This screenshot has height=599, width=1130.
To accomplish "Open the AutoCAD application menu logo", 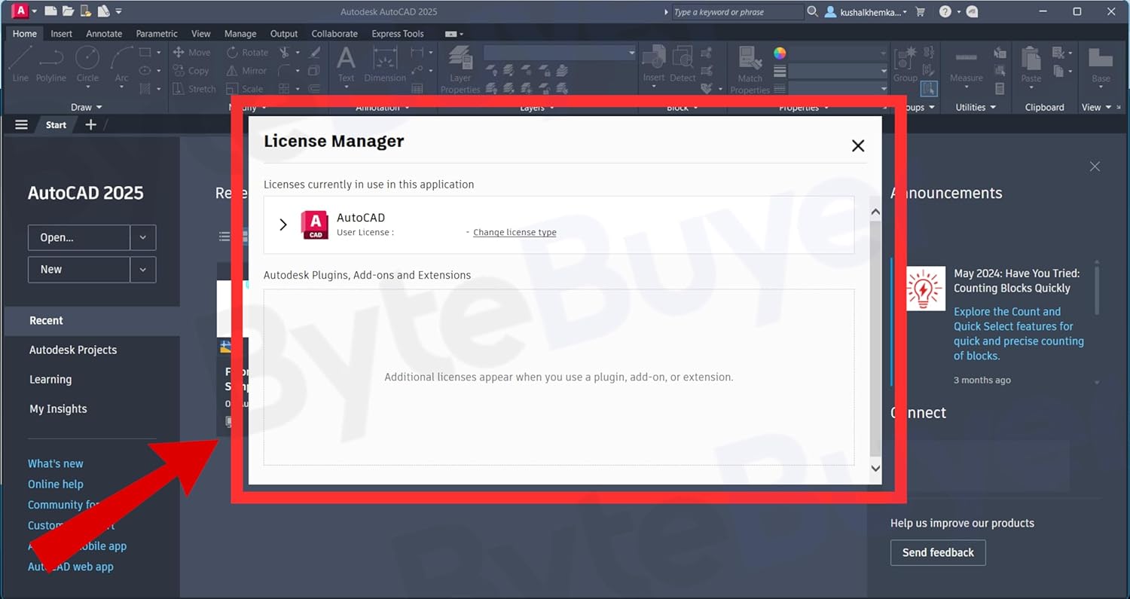I will [x=20, y=11].
